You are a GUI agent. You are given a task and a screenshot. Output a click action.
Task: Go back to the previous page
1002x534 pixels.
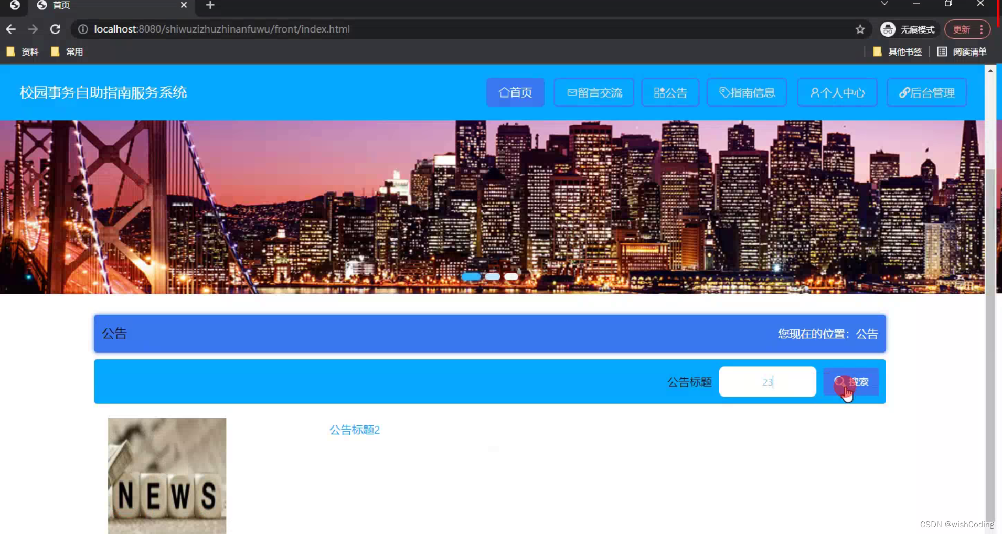10,29
